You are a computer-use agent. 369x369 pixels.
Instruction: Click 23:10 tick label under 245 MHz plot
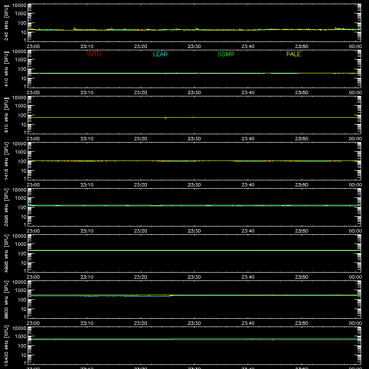[87, 47]
